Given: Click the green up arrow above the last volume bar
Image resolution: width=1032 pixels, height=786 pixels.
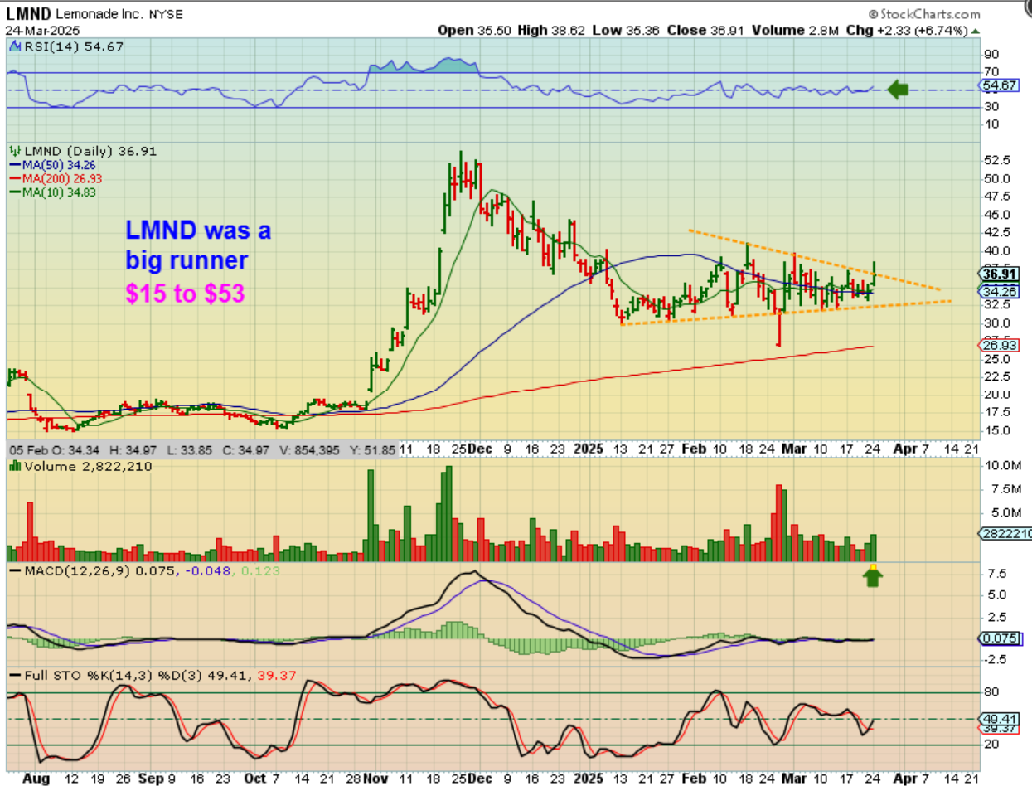Looking at the screenshot, I should (872, 576).
